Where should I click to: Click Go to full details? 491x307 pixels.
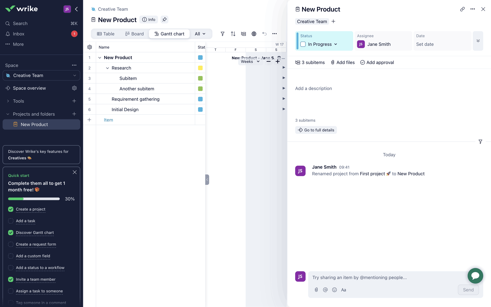point(316,130)
